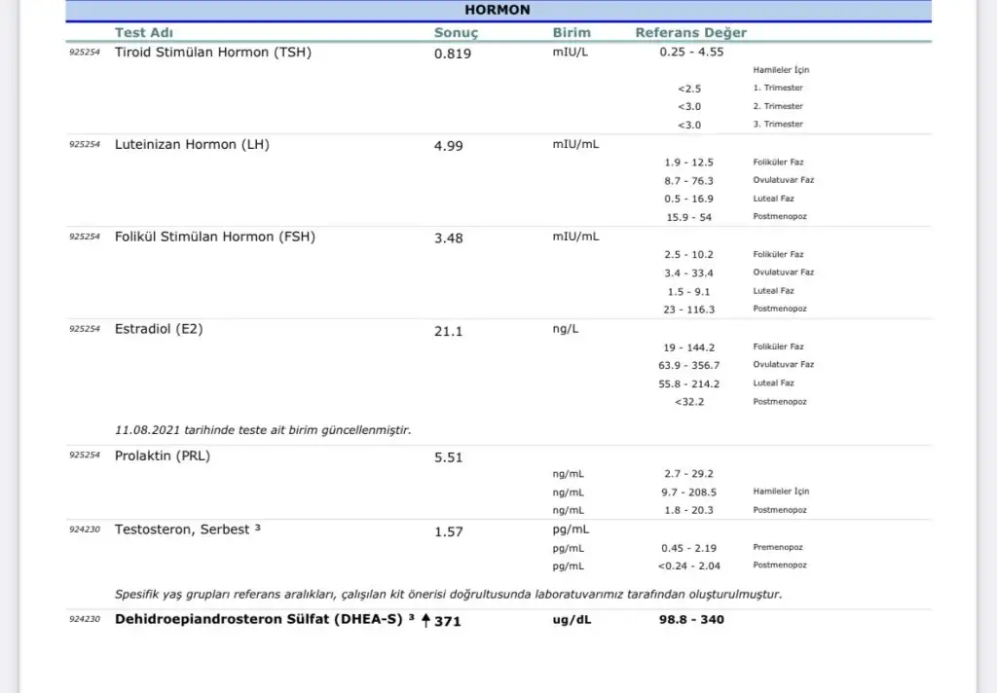Click the Birim column header
Screen dimensions: 997x693
click(572, 32)
